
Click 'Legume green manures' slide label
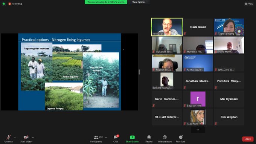coord(37,49)
